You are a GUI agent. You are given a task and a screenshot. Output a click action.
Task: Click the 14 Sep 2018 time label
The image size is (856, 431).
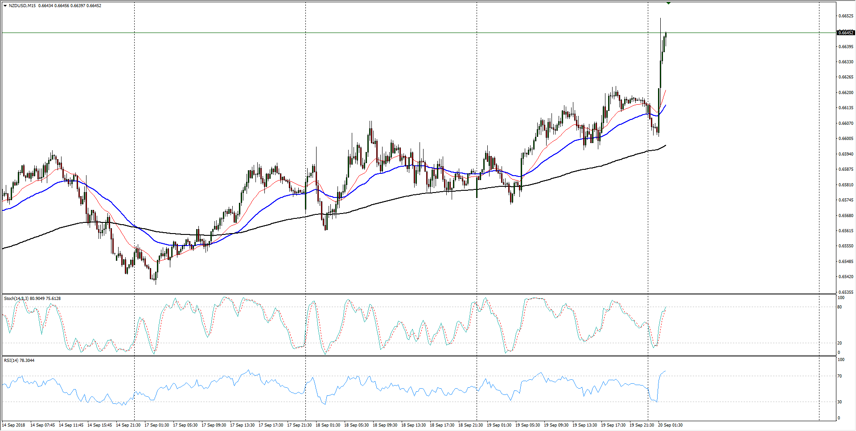coord(14,425)
